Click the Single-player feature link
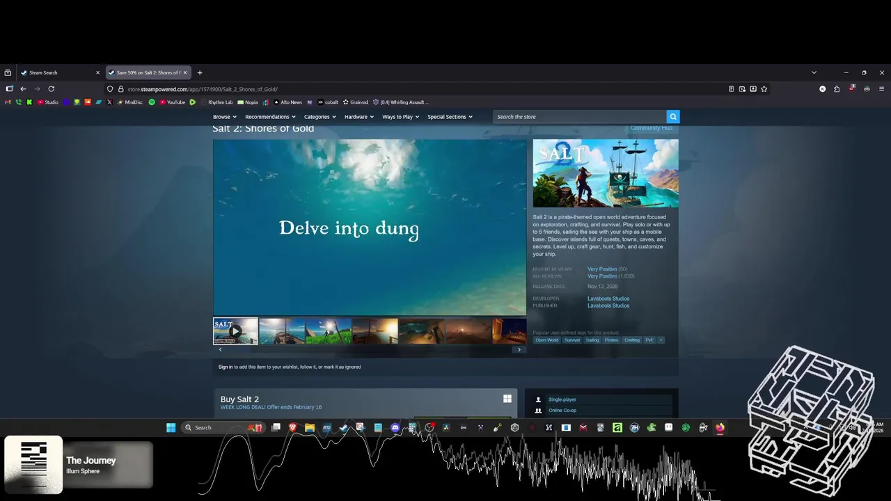 click(x=562, y=399)
